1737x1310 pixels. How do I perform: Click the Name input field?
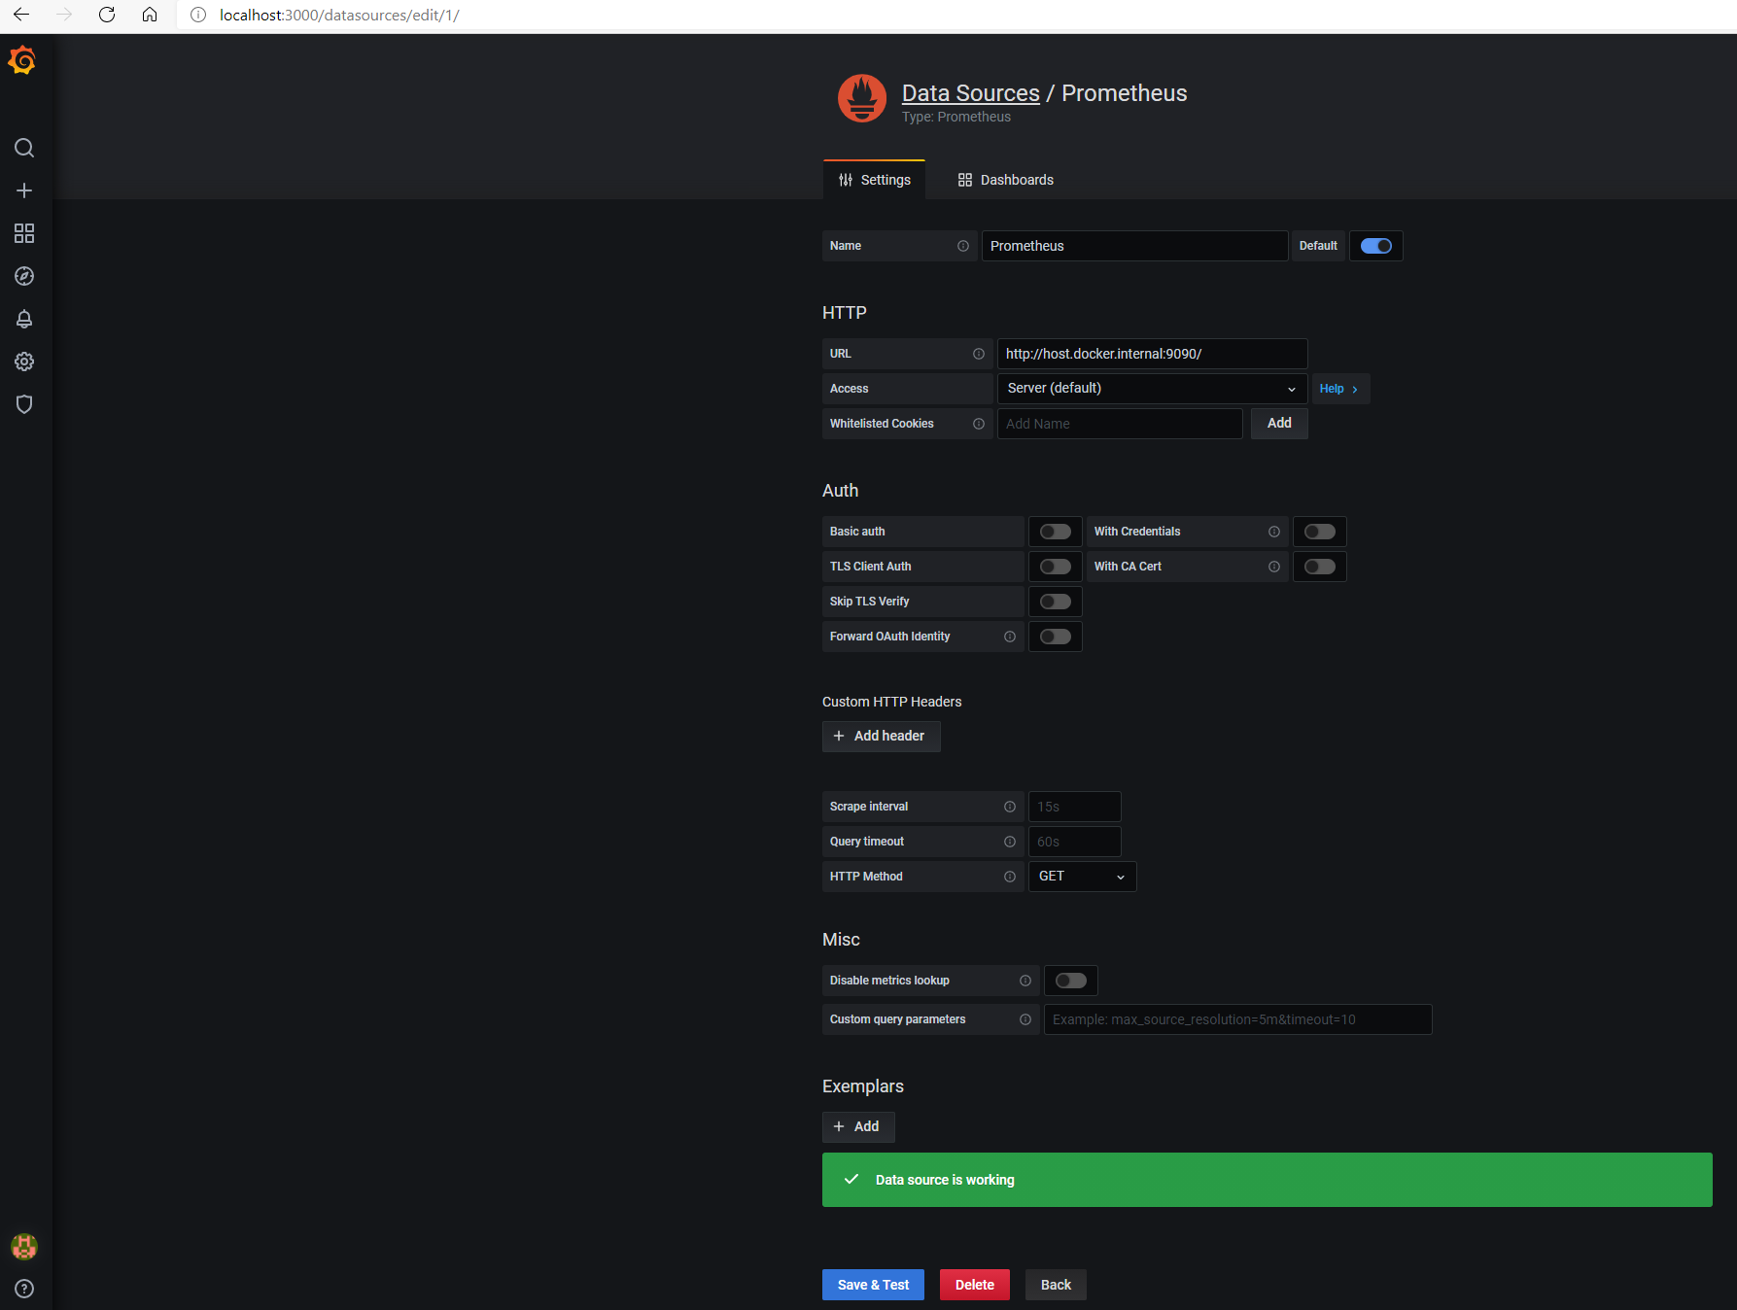[x=1134, y=246]
